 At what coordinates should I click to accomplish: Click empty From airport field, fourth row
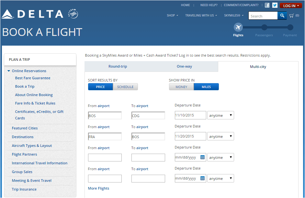[x=105, y=179]
